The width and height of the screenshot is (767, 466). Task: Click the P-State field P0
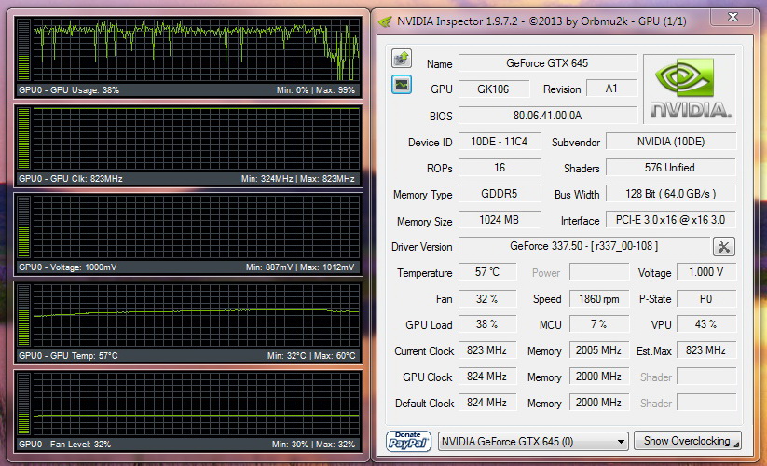[706, 298]
